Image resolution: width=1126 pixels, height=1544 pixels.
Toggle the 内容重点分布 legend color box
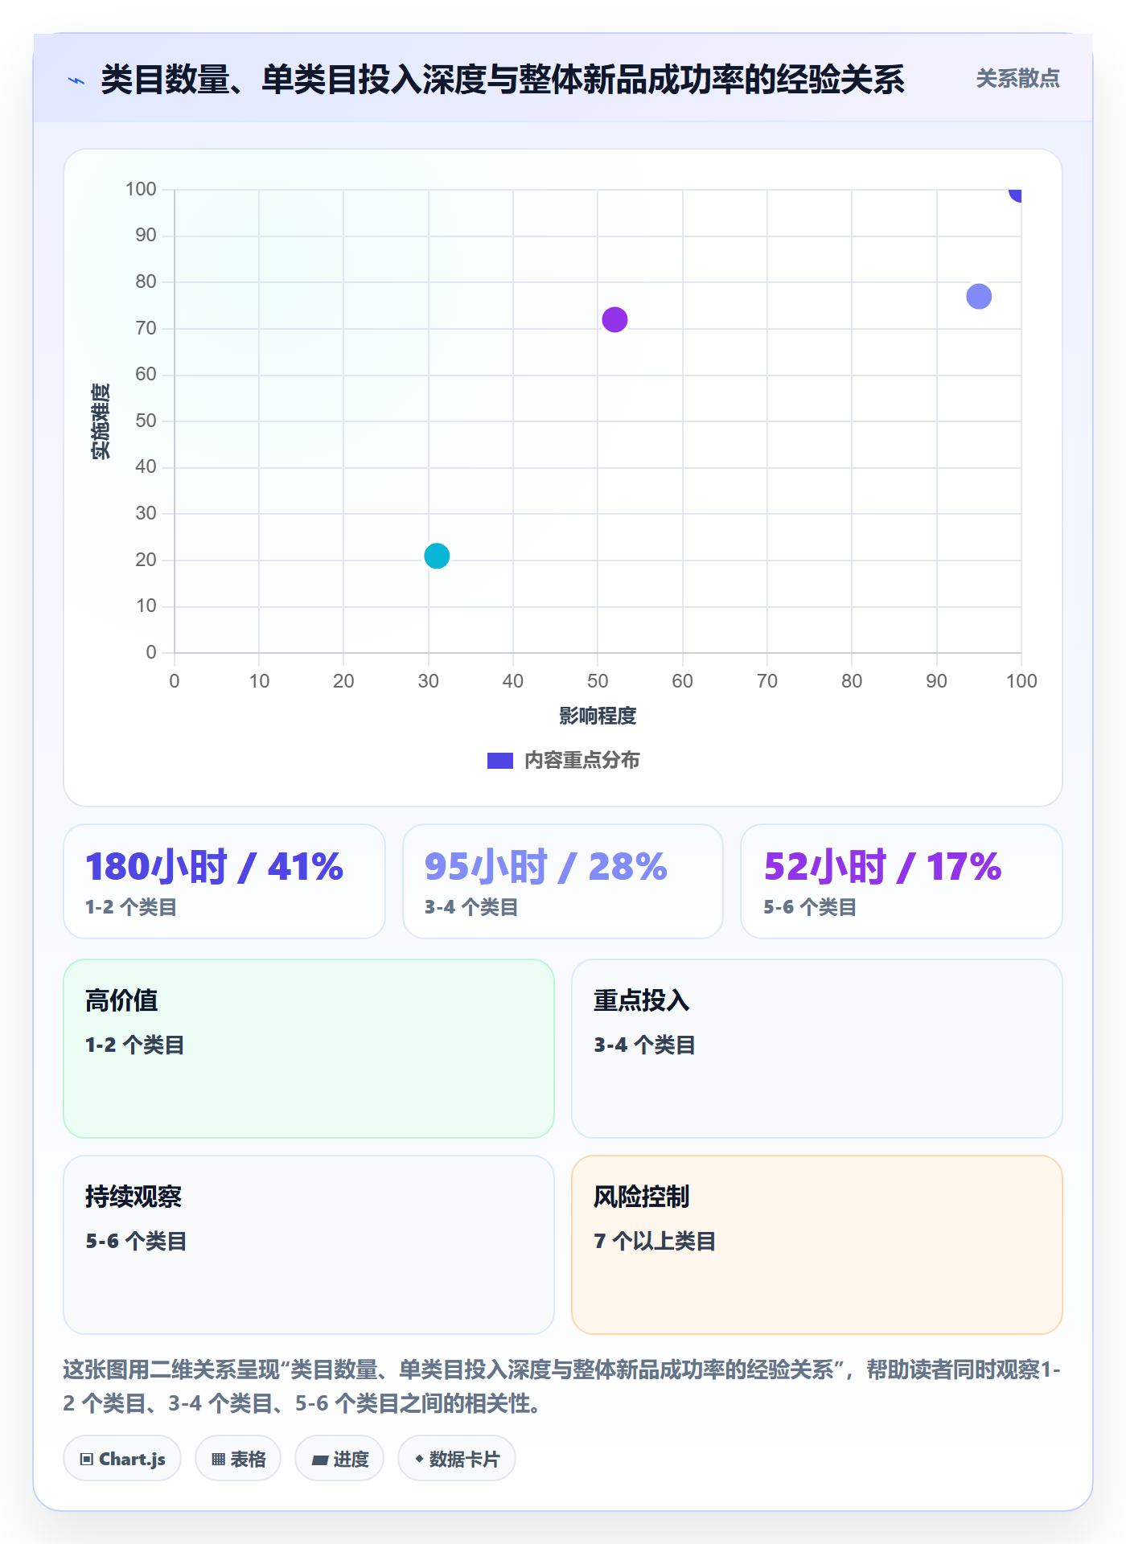[x=499, y=761]
